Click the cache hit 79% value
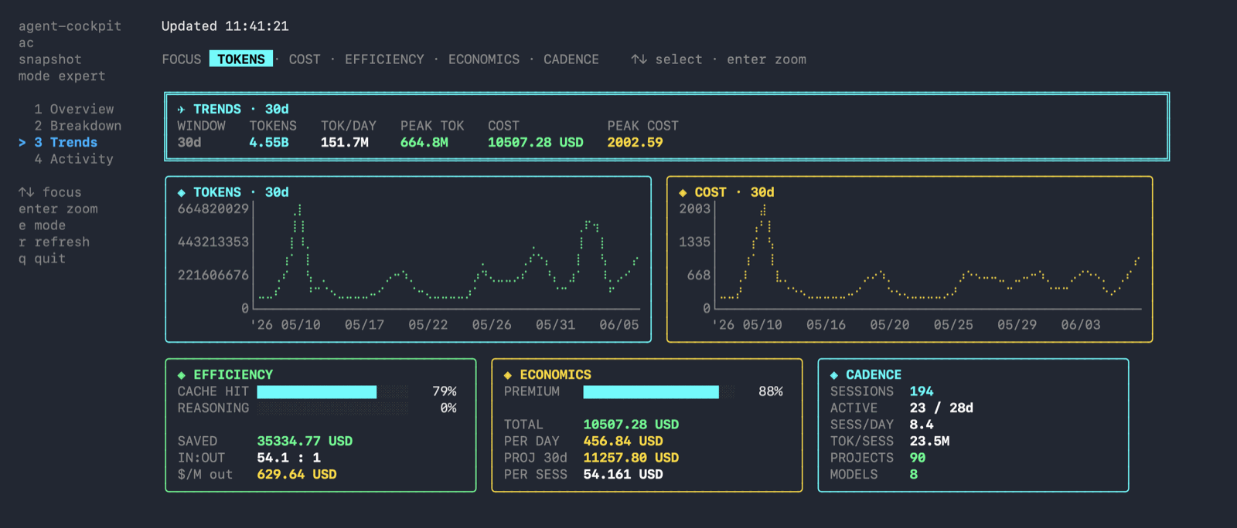1237x528 pixels. pos(445,392)
